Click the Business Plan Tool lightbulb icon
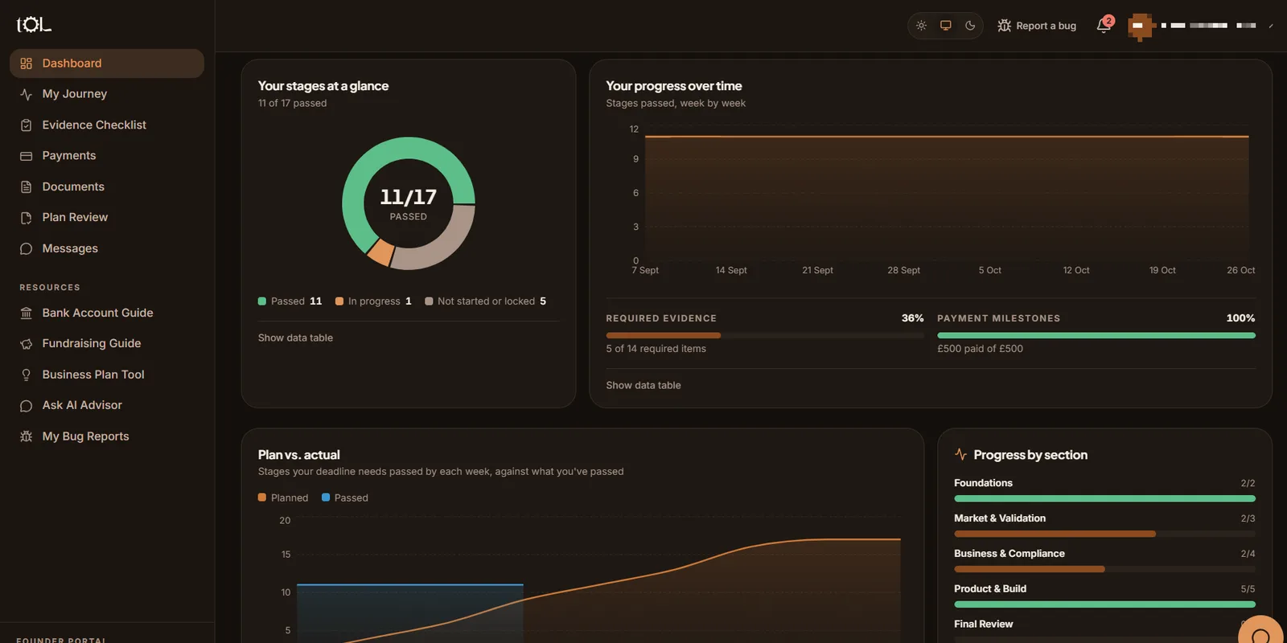The image size is (1287, 643). [x=26, y=375]
